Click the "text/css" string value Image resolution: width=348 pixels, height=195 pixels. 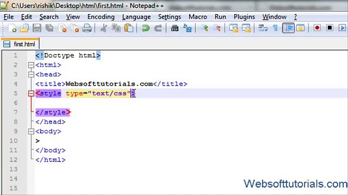[109, 94]
